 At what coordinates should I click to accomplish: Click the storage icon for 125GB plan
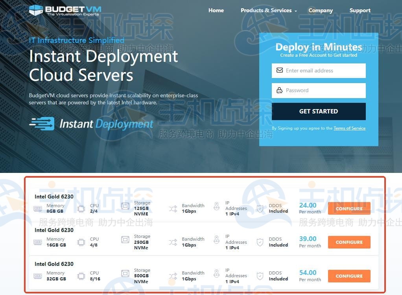pyautogui.click(x=125, y=206)
